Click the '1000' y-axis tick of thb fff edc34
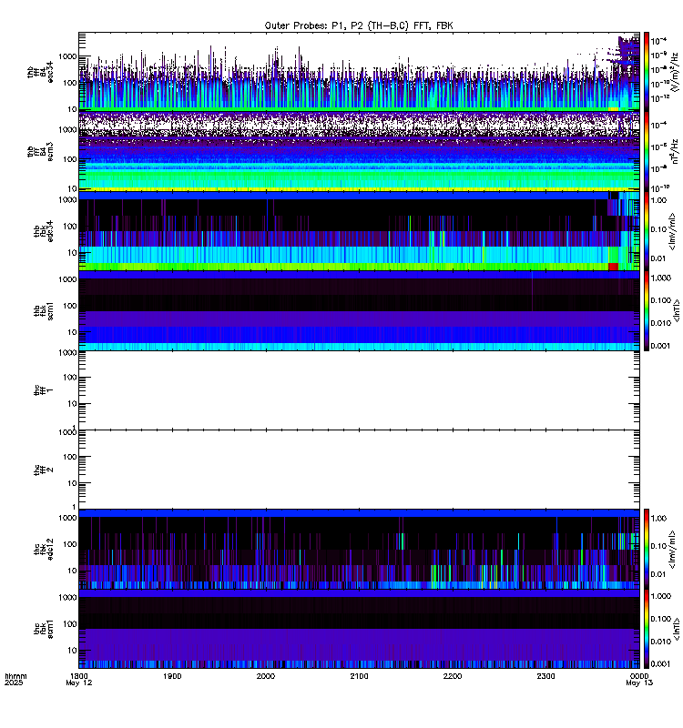The image size is (683, 728). pos(67,56)
